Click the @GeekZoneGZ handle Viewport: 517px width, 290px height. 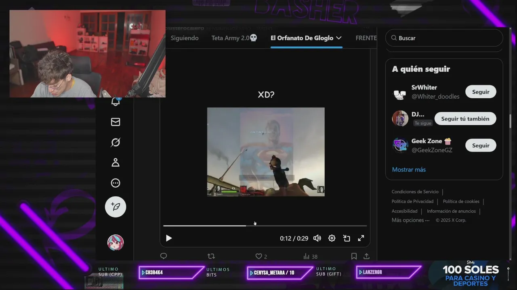(x=432, y=150)
